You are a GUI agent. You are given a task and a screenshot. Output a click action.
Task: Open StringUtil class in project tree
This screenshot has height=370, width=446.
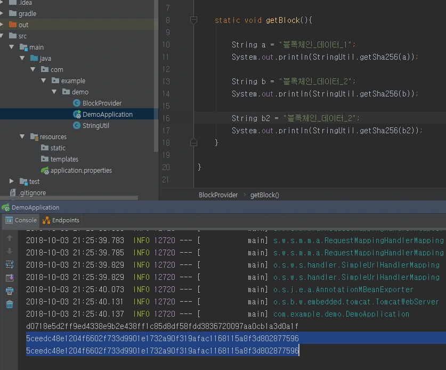(x=95, y=125)
